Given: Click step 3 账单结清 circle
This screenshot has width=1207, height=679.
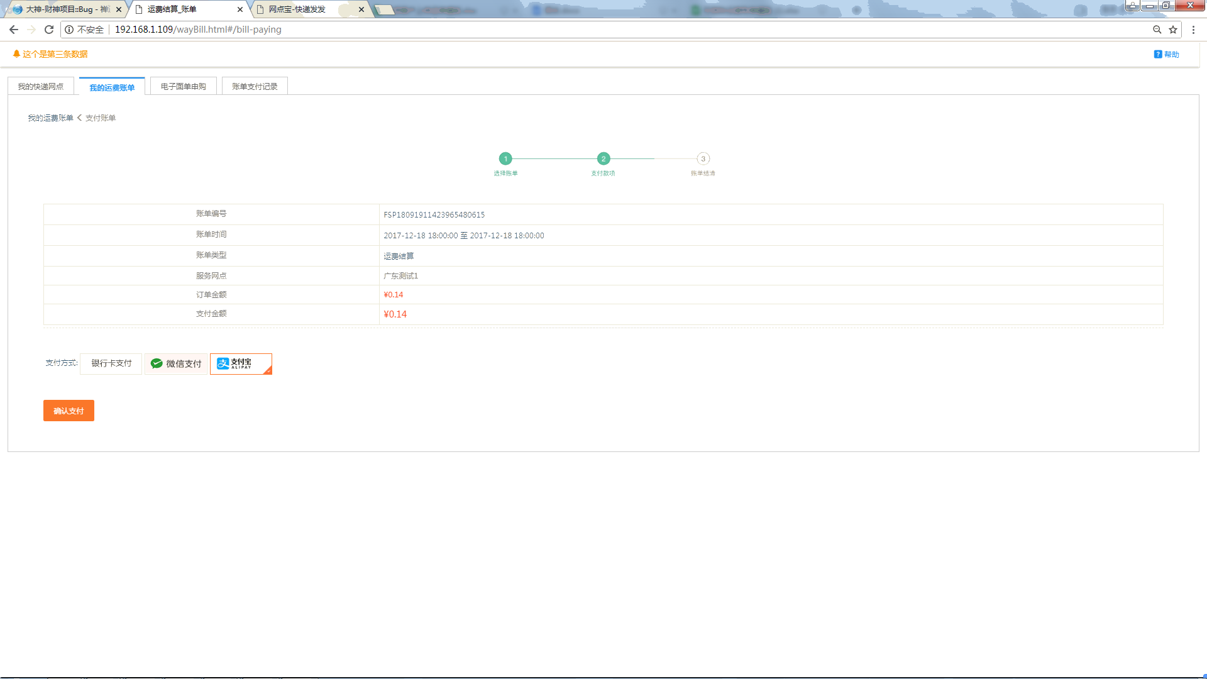Looking at the screenshot, I should 703,159.
